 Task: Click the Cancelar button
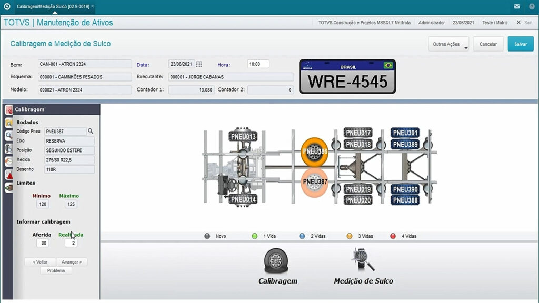click(x=488, y=44)
